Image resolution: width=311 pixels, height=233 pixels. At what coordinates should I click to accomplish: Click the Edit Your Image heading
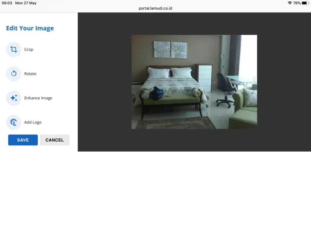(30, 28)
